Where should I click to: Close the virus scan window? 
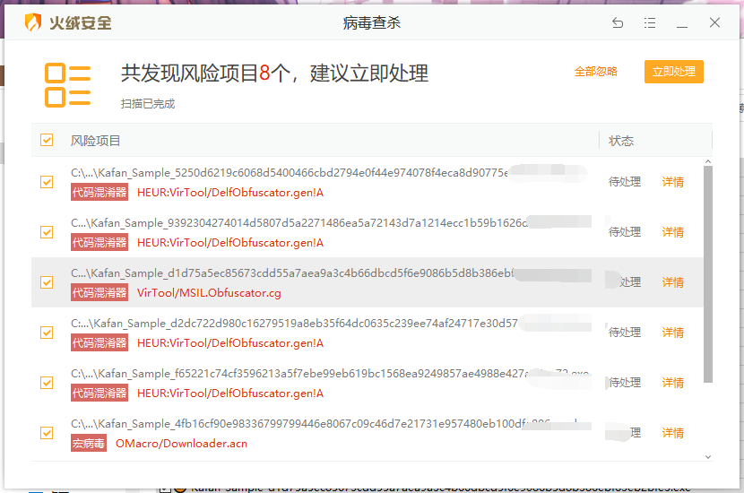(714, 22)
